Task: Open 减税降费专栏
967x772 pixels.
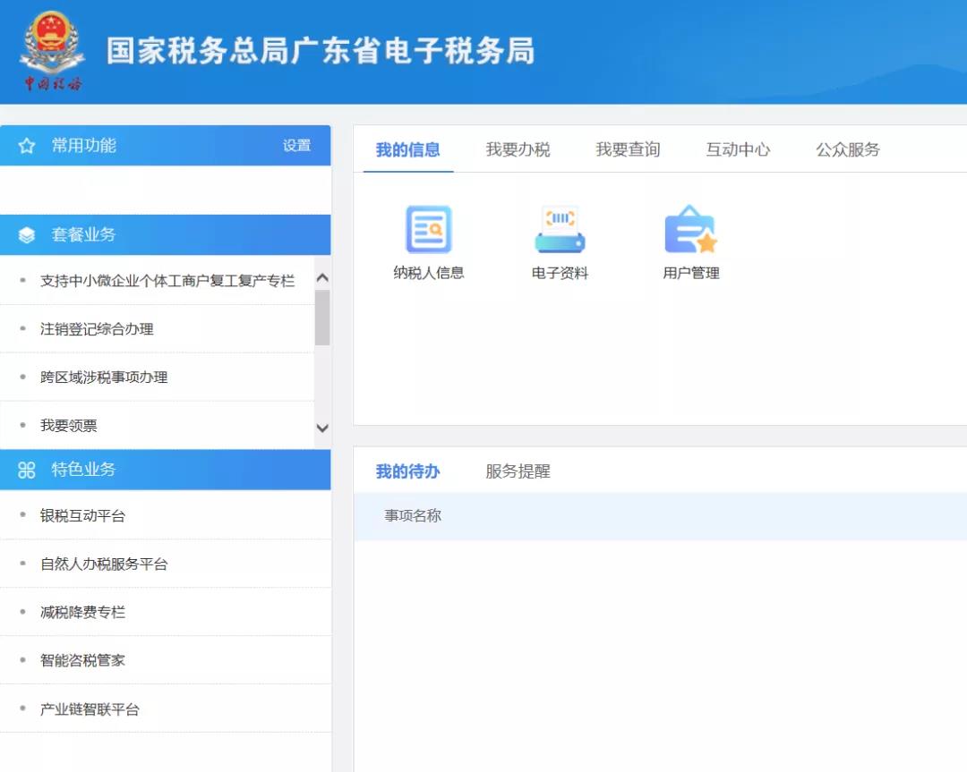Action: click(82, 613)
